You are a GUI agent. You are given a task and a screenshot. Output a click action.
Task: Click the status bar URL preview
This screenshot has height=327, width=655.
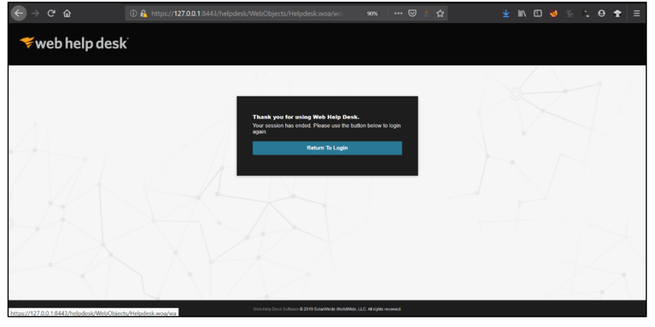[x=93, y=313]
